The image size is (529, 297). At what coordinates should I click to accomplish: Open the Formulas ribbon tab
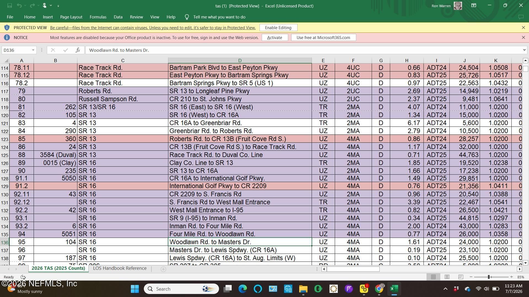point(98,17)
